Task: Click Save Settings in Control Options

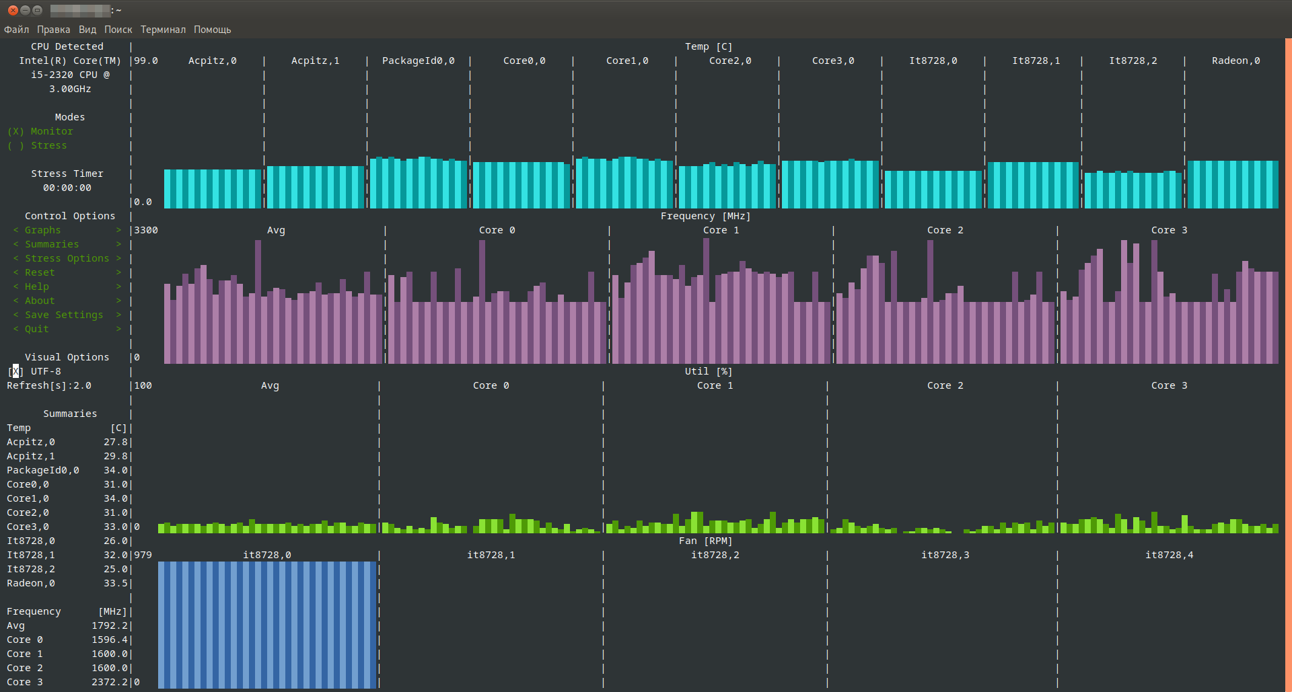Action: tap(64, 315)
